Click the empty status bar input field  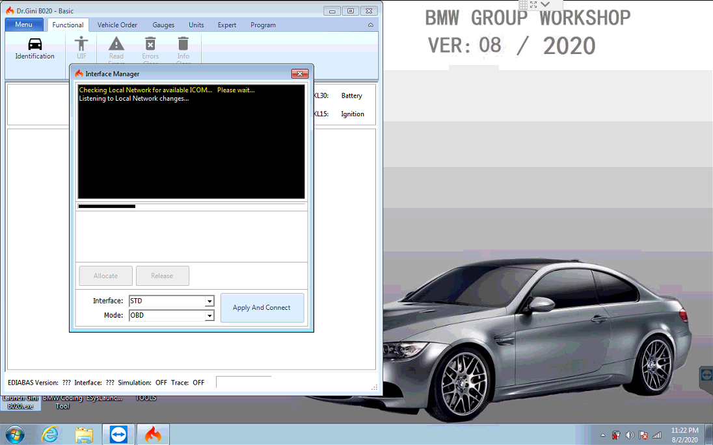[244, 383]
